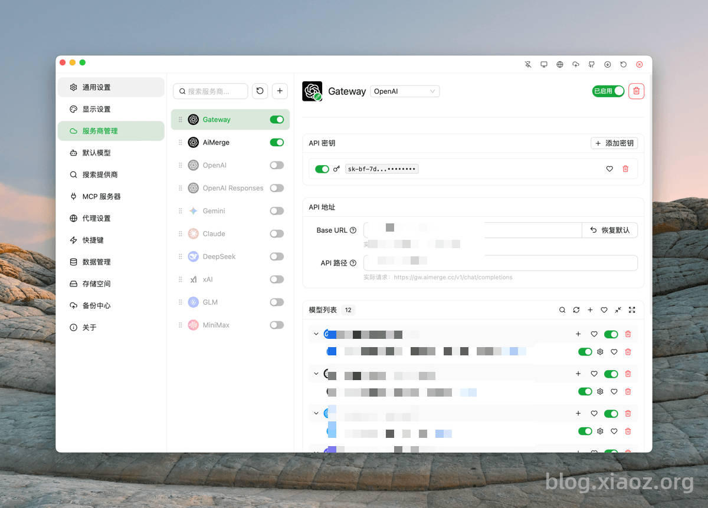Go to 代理设置 in sidebar
The width and height of the screenshot is (708, 508).
[x=96, y=218]
